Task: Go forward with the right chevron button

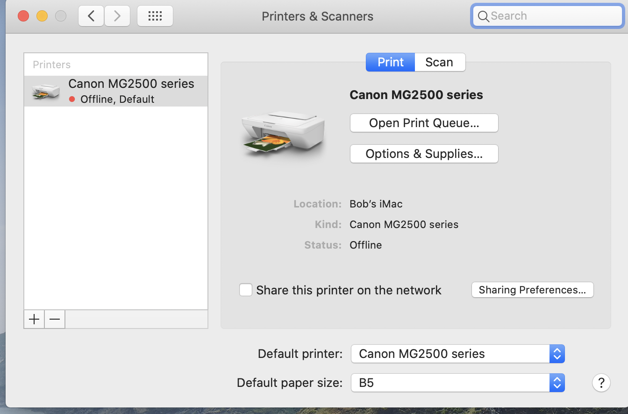Action: [x=117, y=16]
